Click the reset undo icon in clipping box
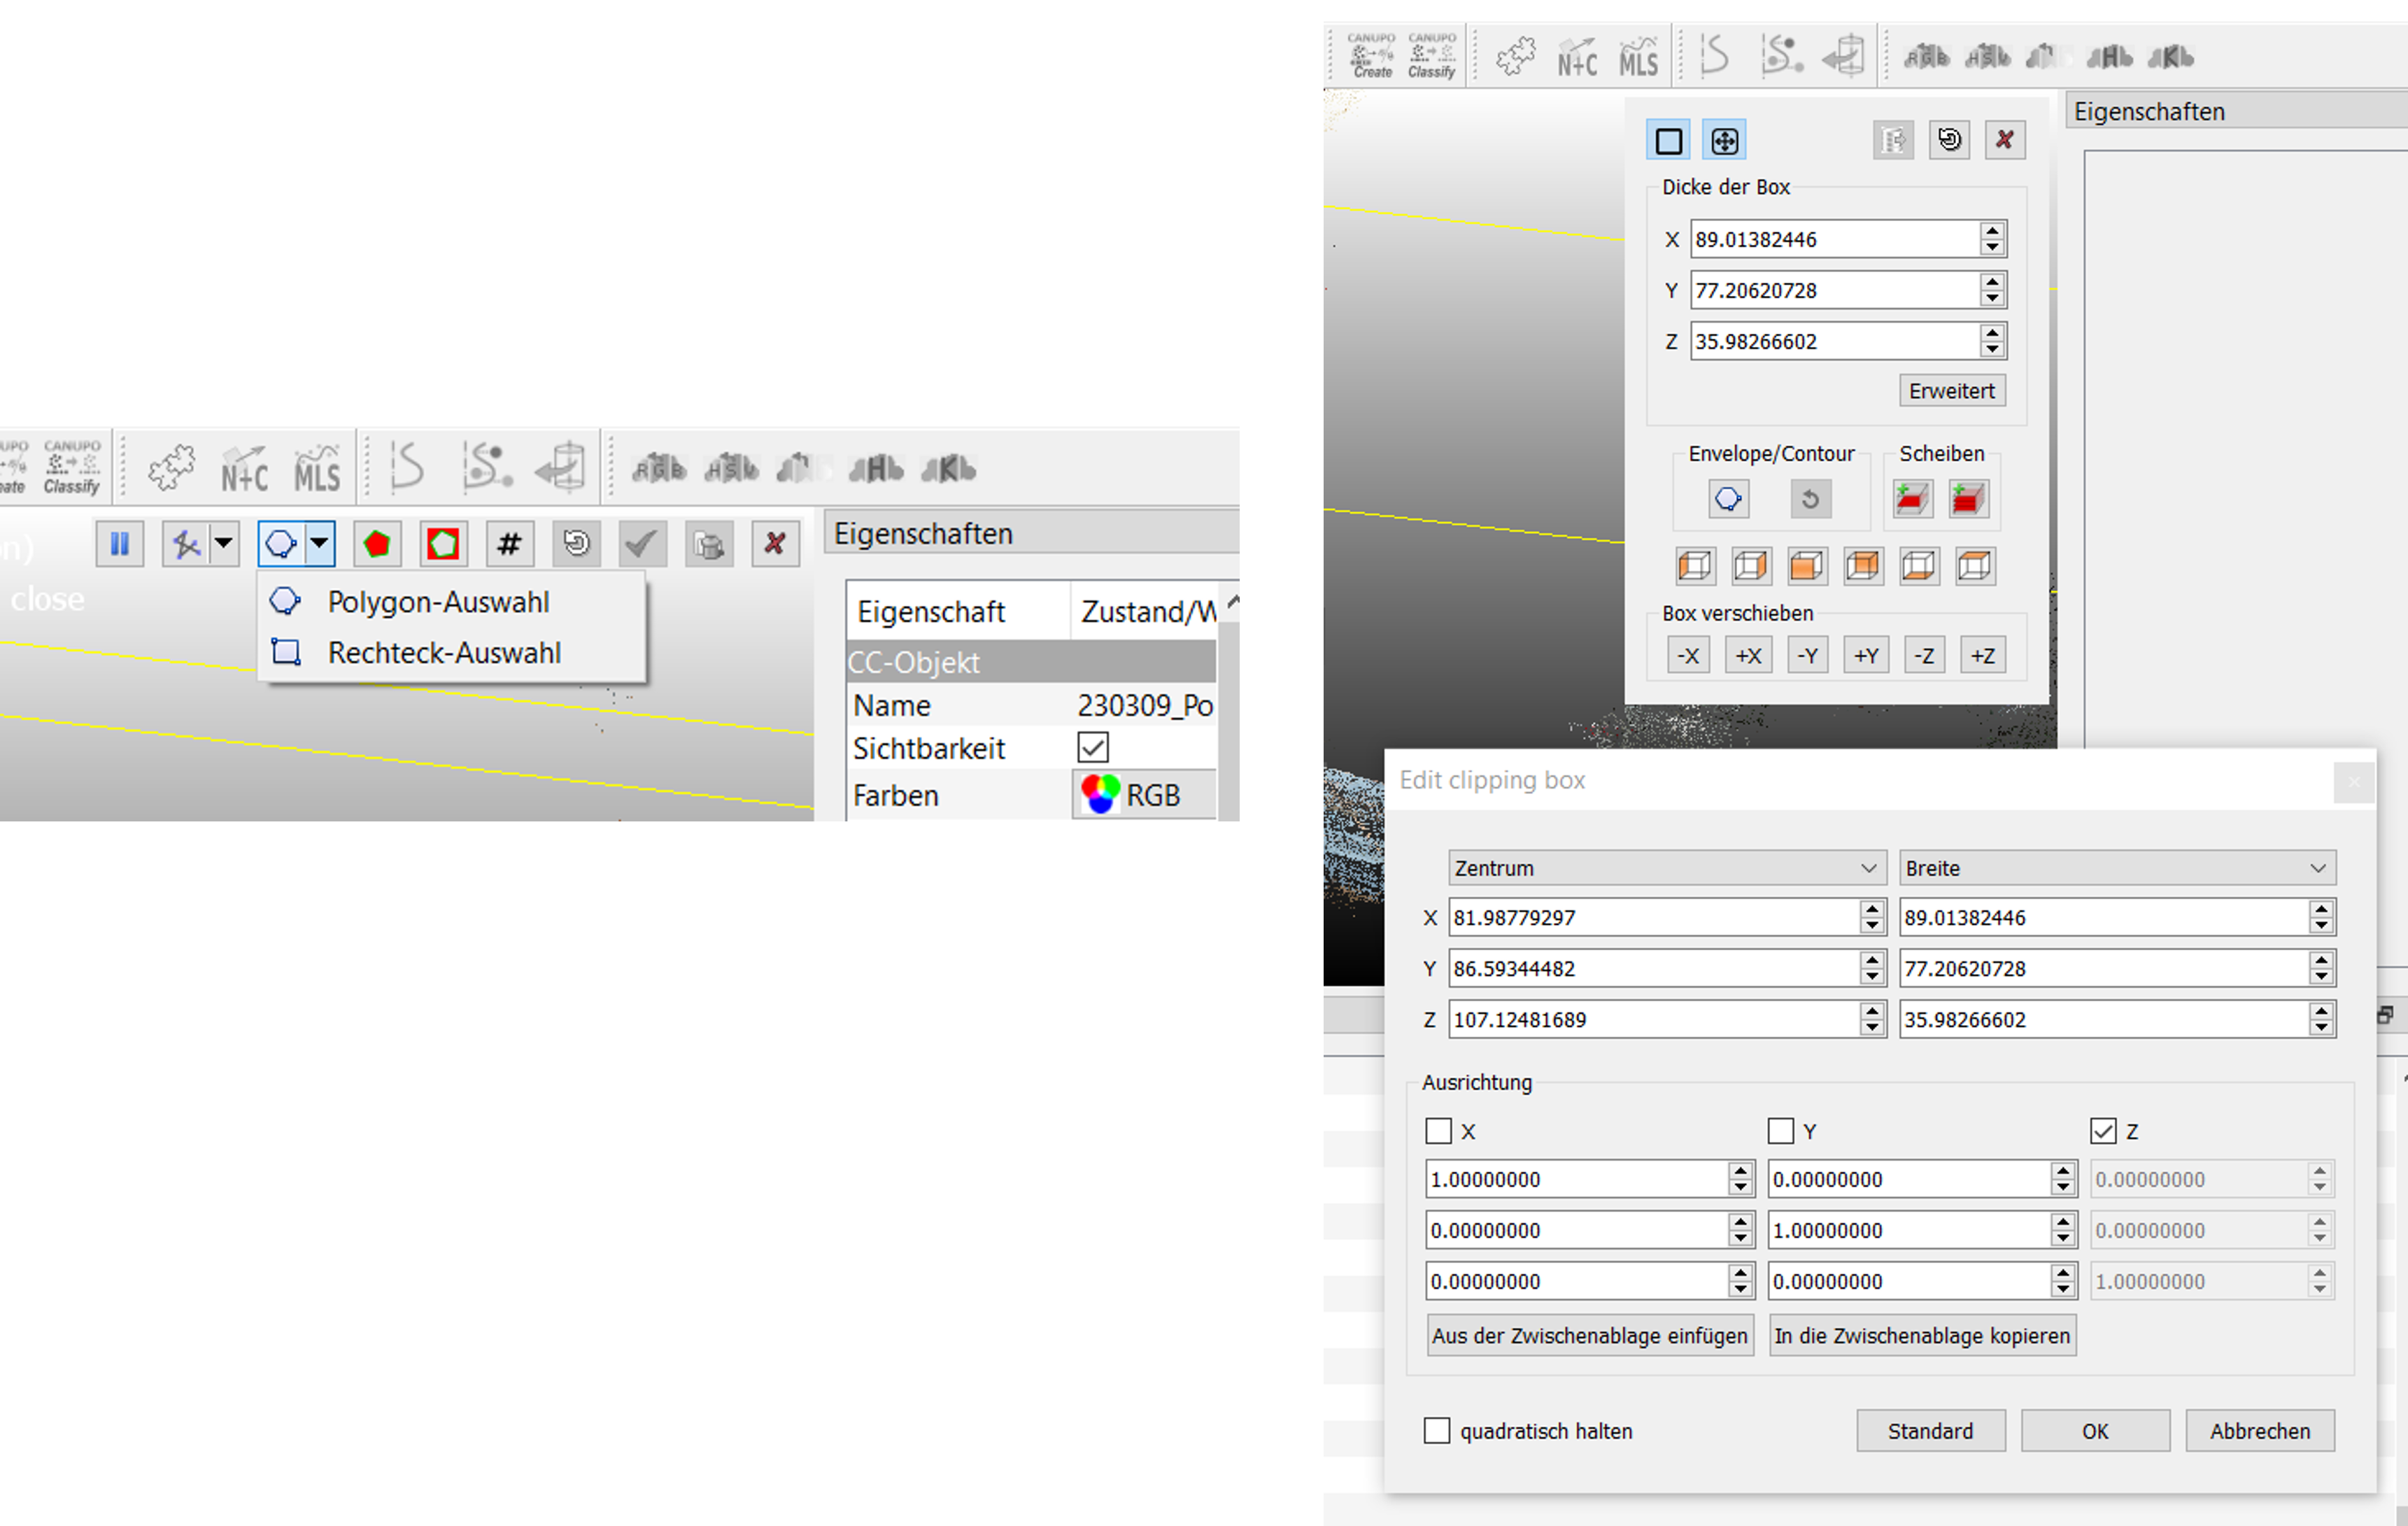 pyautogui.click(x=1949, y=140)
